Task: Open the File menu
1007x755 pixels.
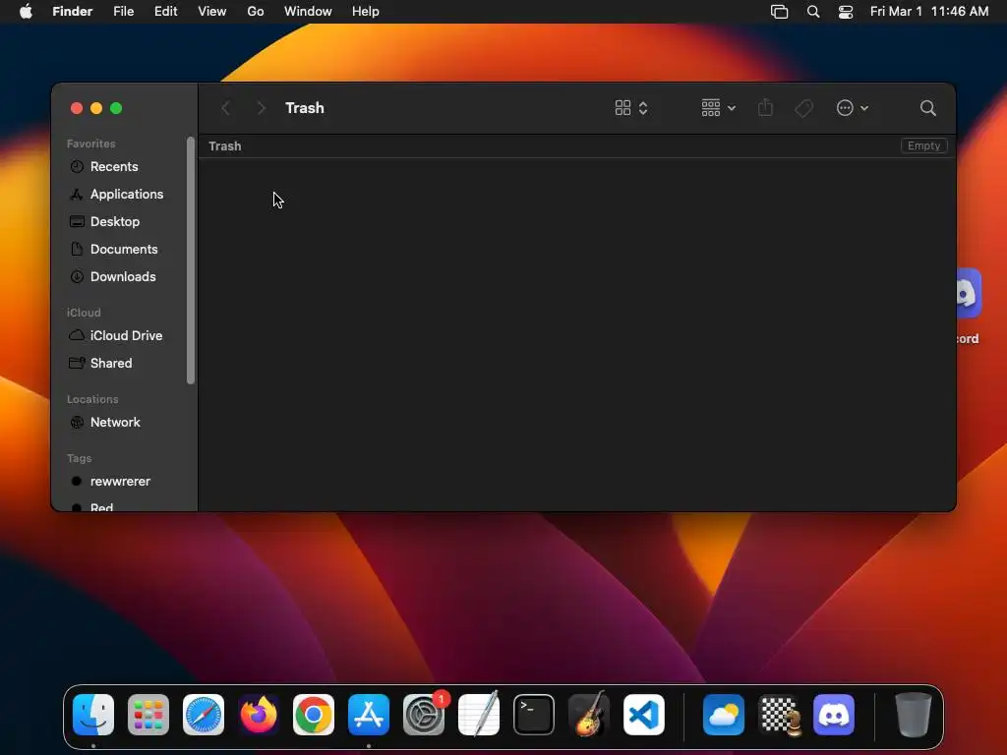Action: (x=123, y=12)
